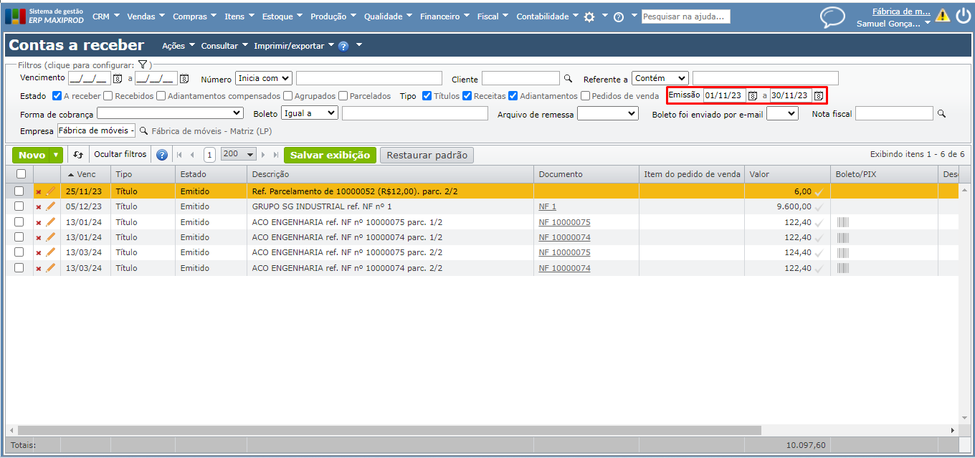
Task: Open the settings gear icon in menu bar
Action: pos(589,16)
